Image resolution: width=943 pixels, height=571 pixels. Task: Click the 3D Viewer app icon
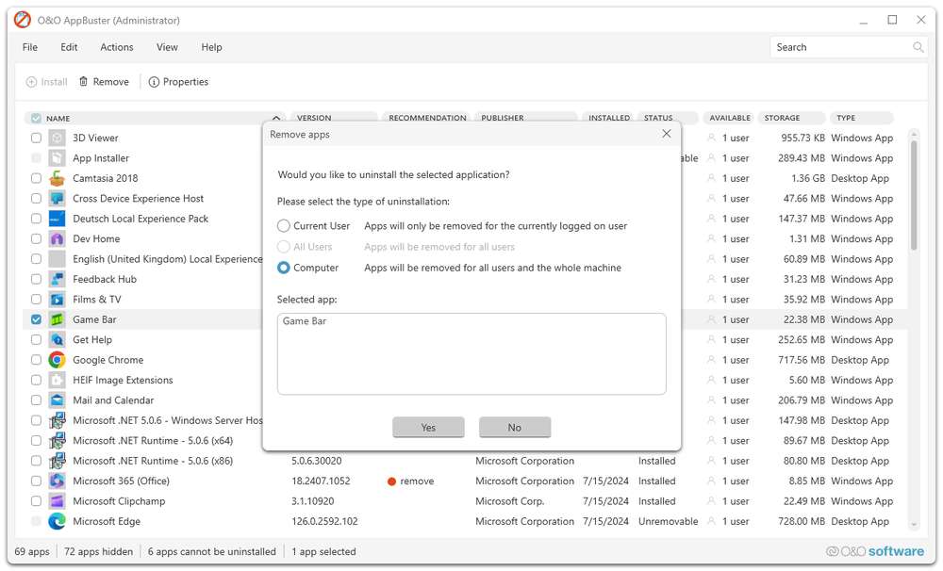point(58,138)
